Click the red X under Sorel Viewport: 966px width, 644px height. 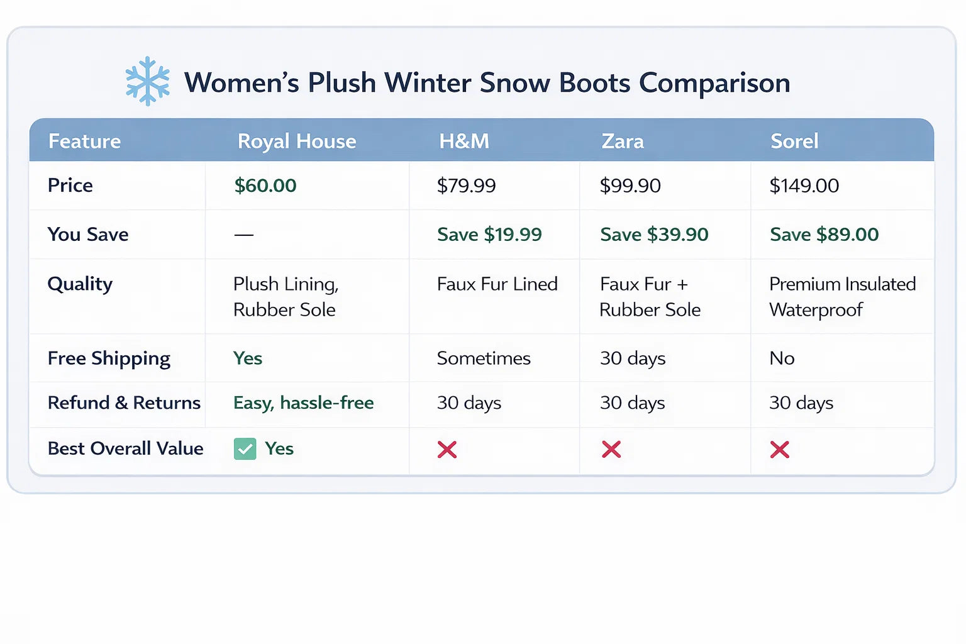point(780,450)
